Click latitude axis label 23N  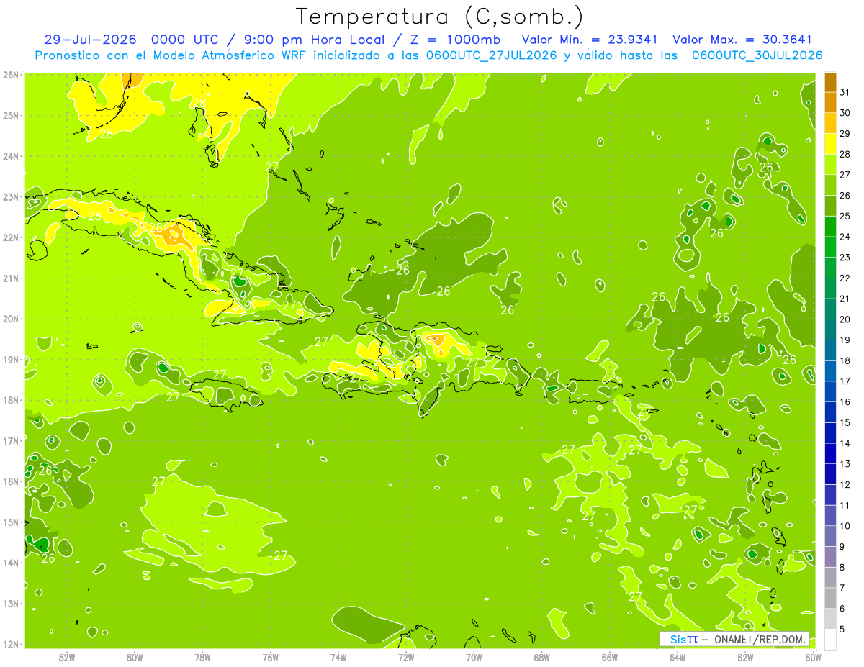pos(10,196)
